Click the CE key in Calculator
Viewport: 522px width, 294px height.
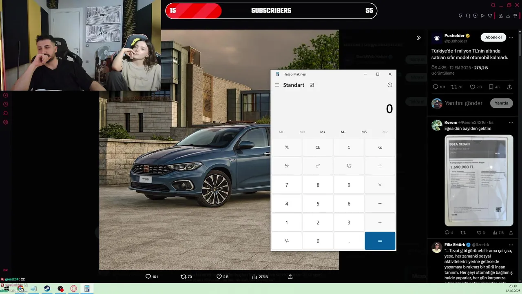click(318, 147)
